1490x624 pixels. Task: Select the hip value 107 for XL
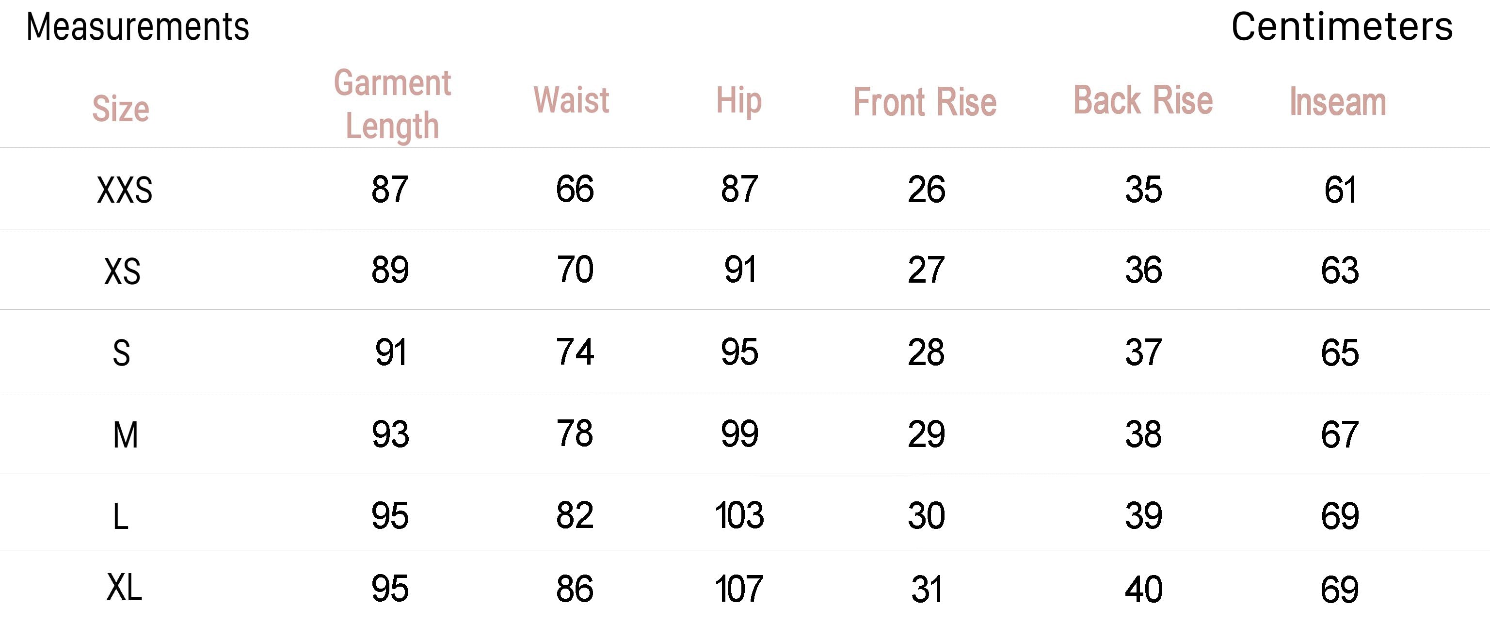[739, 589]
